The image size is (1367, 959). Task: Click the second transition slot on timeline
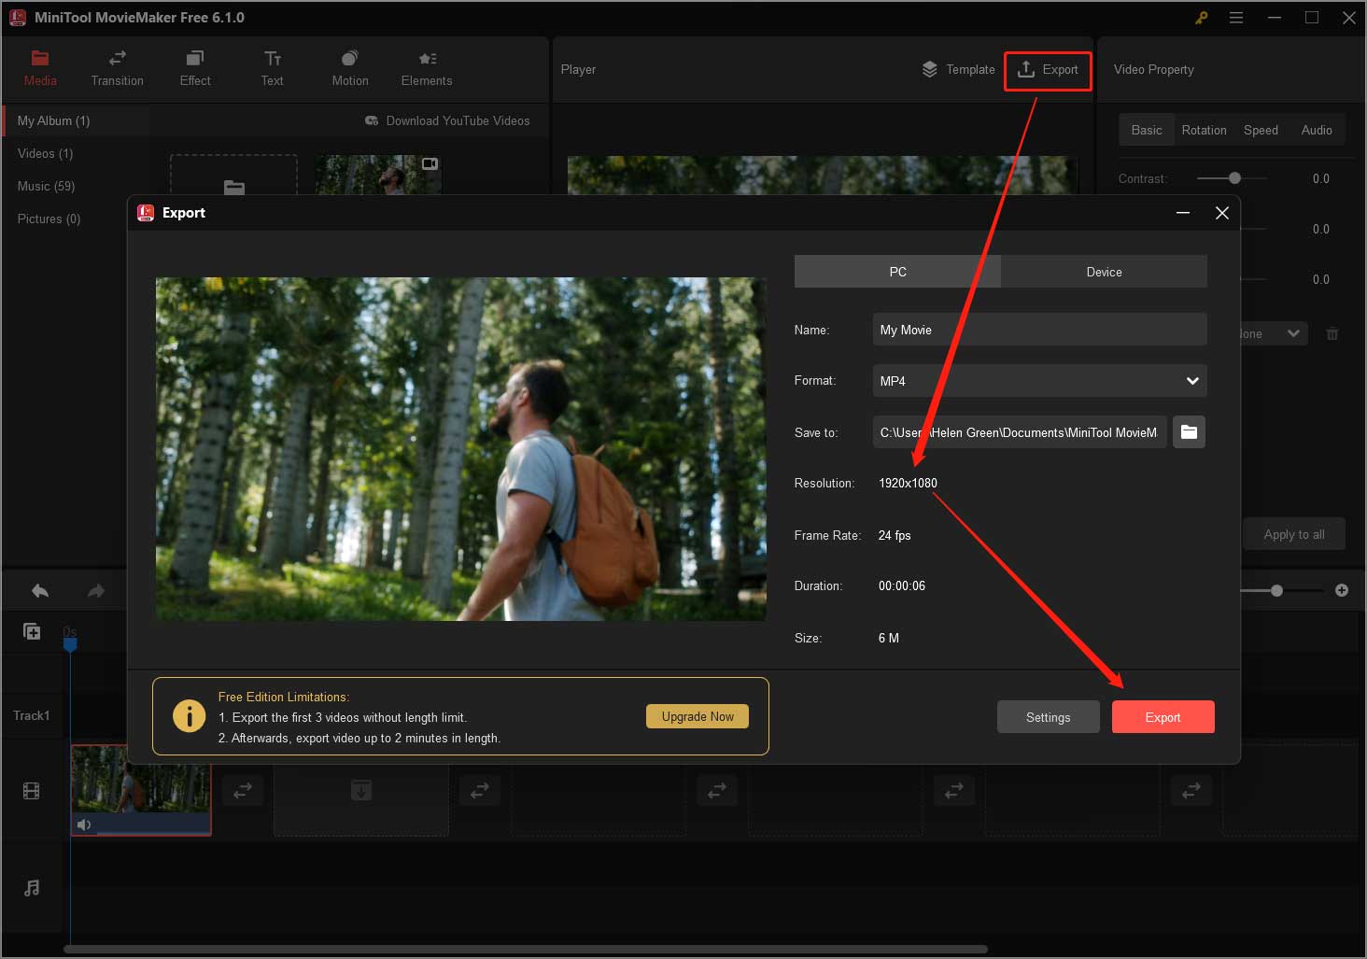[480, 790]
